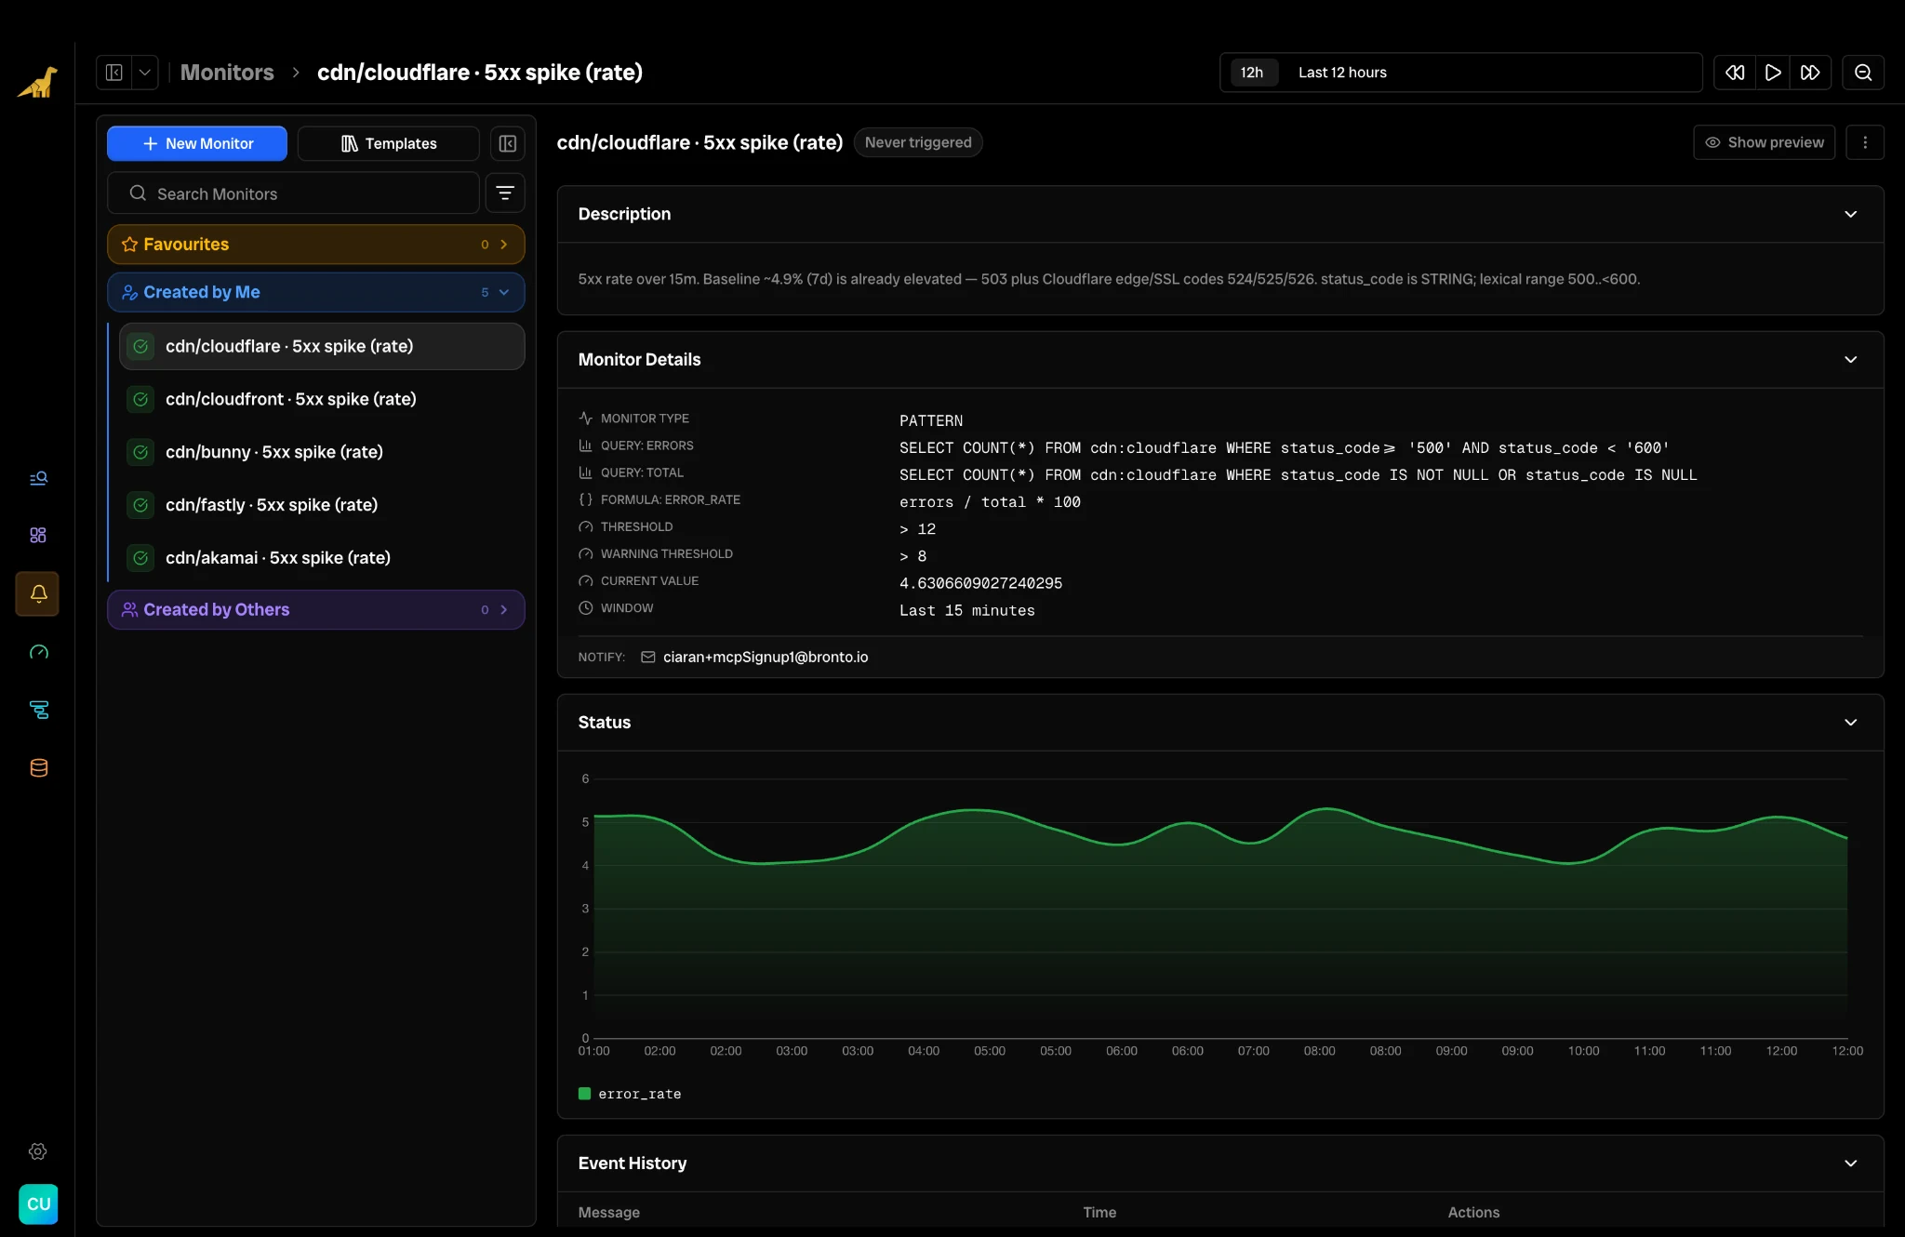Click the Actions column header

1473,1212
